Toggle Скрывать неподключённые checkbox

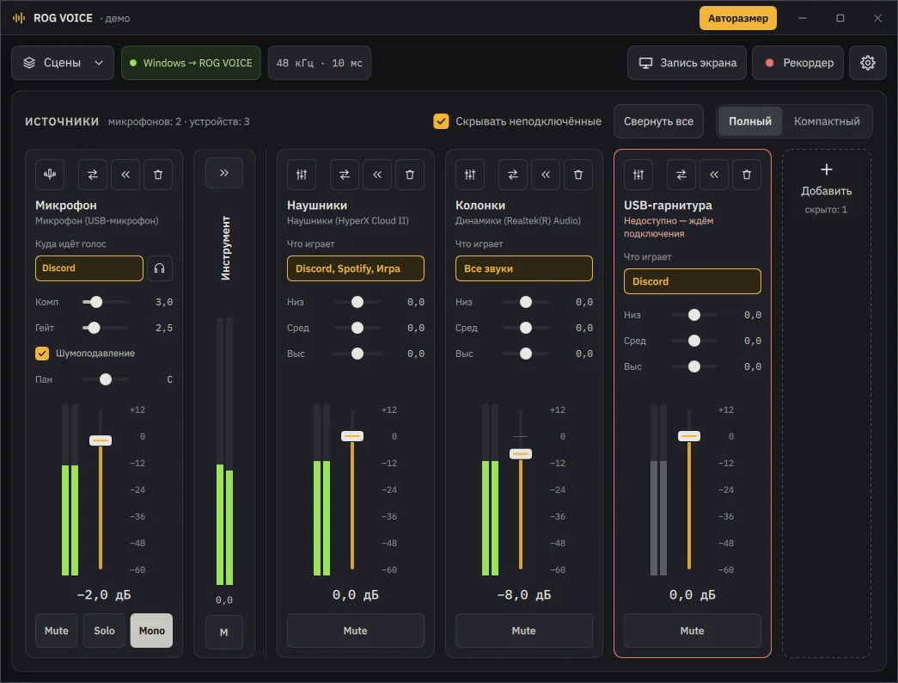click(441, 121)
